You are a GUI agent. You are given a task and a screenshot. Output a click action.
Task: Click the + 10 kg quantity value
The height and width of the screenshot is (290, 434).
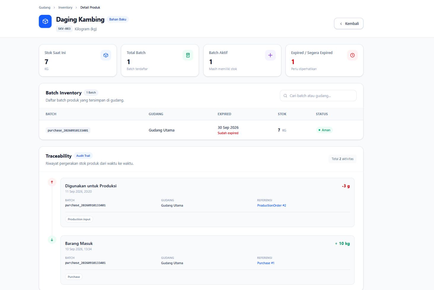click(342, 243)
